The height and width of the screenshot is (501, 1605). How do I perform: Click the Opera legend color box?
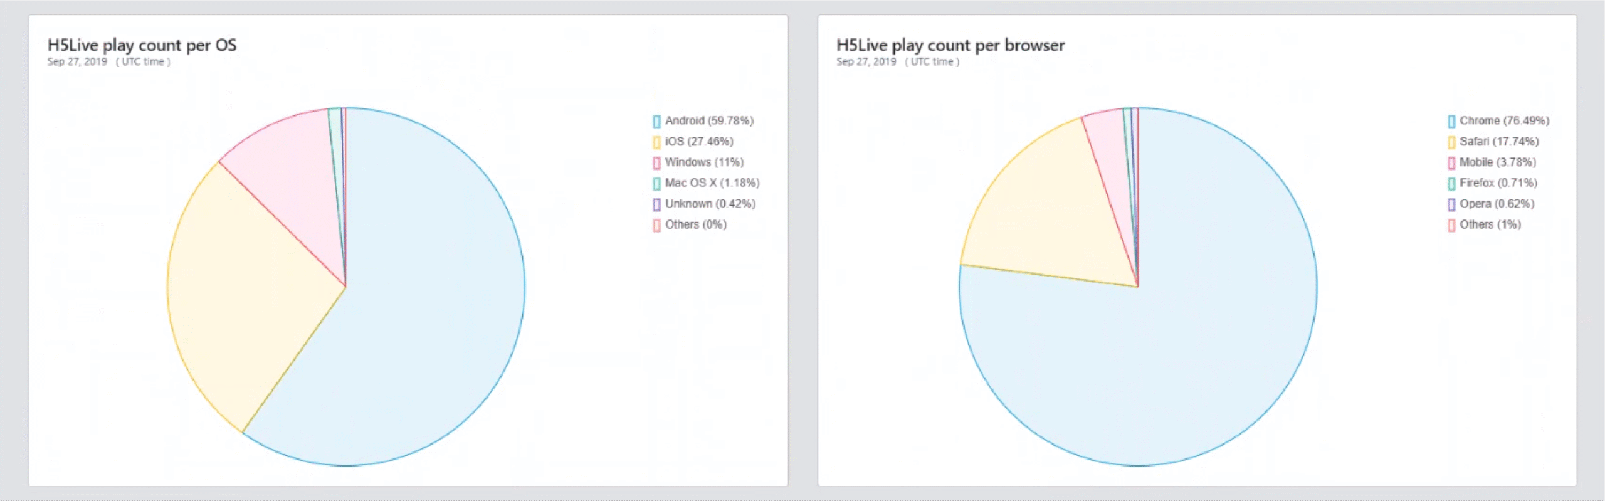pyautogui.click(x=1451, y=204)
